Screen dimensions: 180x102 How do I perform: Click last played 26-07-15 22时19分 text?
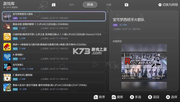coord(54,28)
